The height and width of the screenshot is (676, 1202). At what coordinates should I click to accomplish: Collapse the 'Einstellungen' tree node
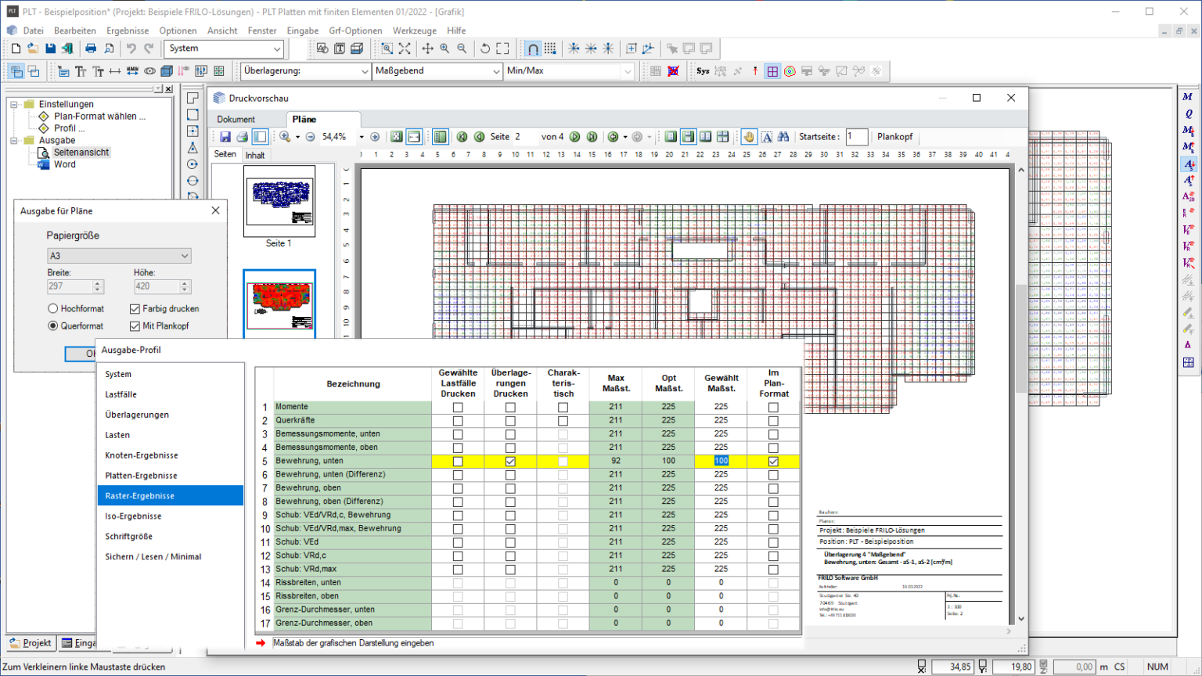pyautogui.click(x=14, y=104)
